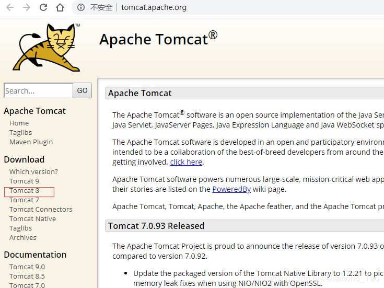Viewport: 384px width, 288px height.
Task: Click the 'Apache Tomcat' sidebar heading
Action: [35, 111]
